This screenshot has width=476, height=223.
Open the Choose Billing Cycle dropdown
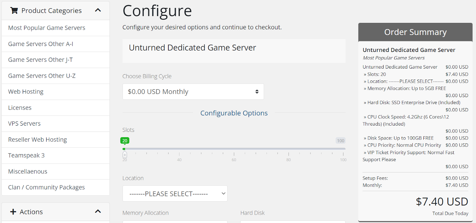(193, 92)
